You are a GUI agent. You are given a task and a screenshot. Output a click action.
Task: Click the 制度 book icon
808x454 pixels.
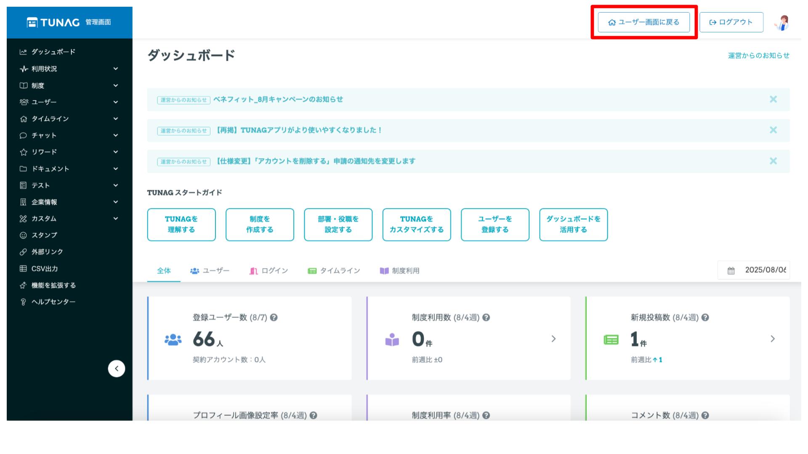[x=24, y=85]
